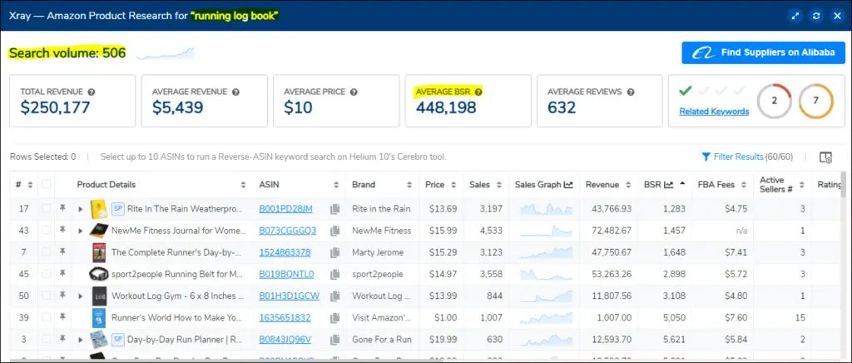Copy ASIN 1635651832 with copy icon

334,317
